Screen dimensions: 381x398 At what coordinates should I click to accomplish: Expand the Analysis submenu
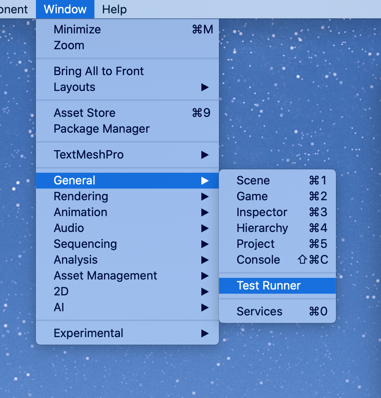click(127, 259)
